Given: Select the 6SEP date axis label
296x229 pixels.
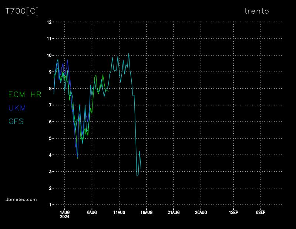Looking at the screenshot, I should coord(260,212).
